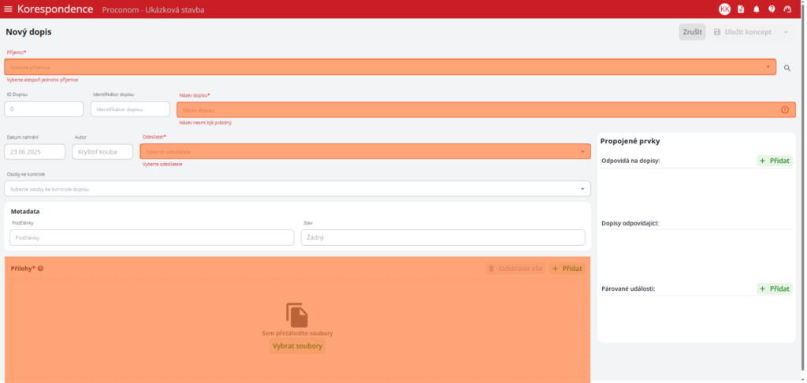Click the Podčlánky input field

pyautogui.click(x=151, y=237)
